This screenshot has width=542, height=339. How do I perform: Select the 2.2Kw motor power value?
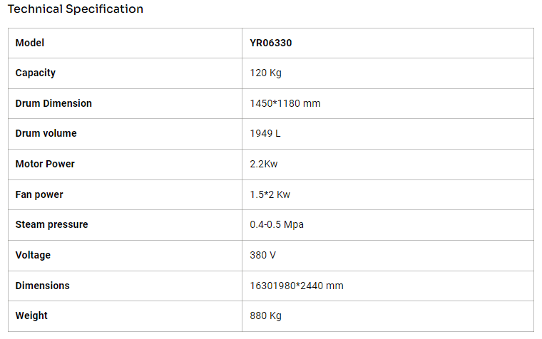tap(264, 164)
